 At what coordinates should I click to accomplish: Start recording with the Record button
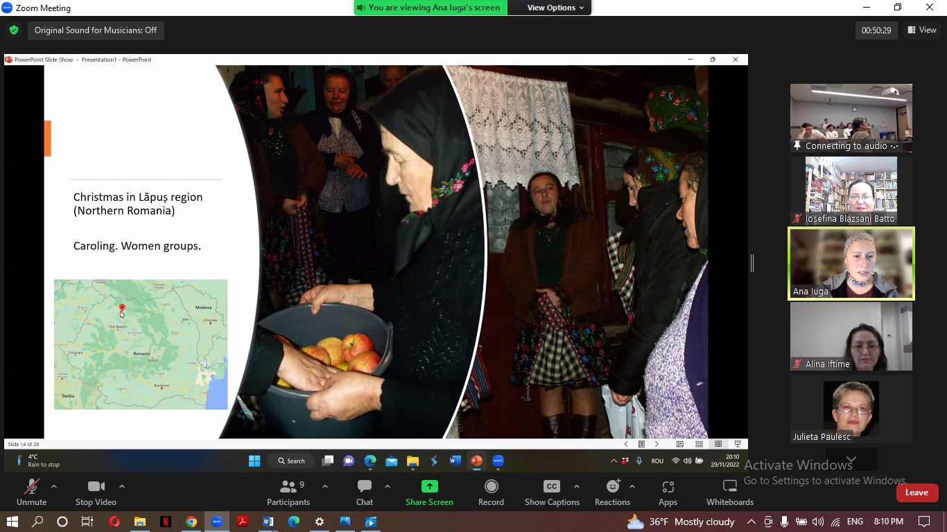pyautogui.click(x=491, y=493)
